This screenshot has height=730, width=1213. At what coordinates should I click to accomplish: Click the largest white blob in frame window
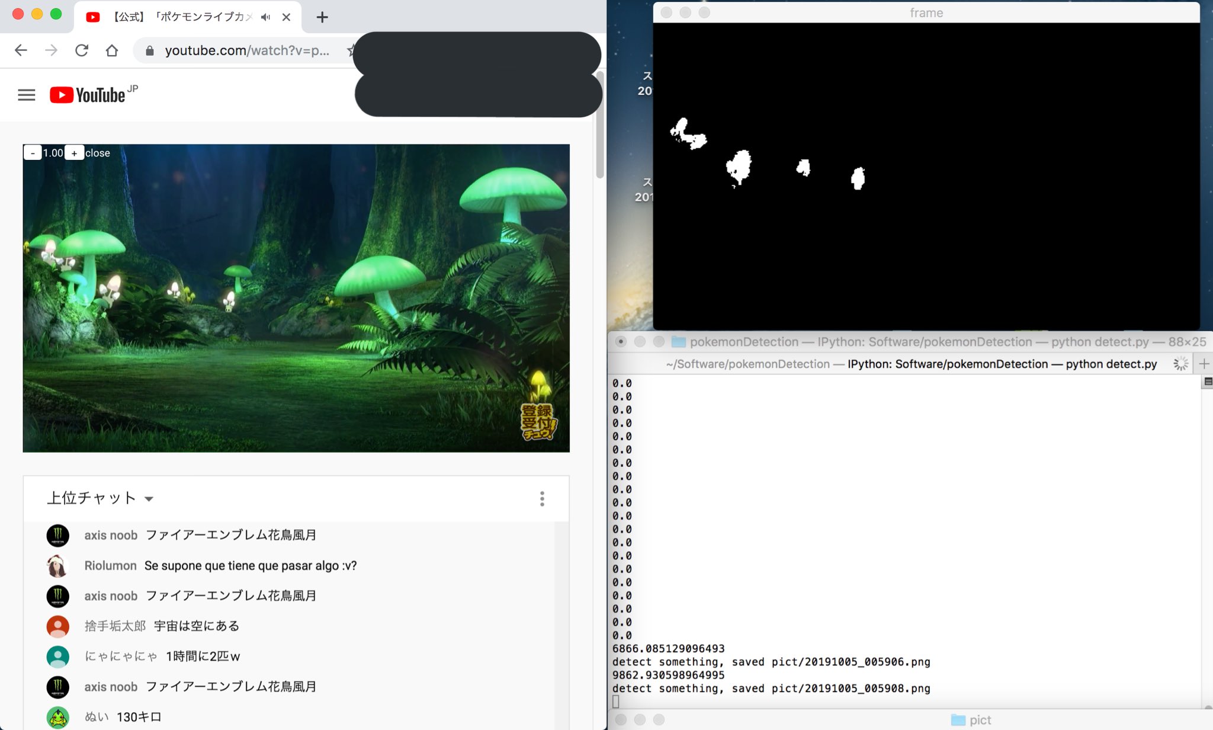pyautogui.click(x=739, y=167)
